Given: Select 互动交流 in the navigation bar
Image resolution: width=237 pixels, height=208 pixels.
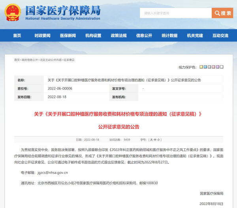Looking at the screenshot, I should pyautogui.click(x=220, y=36).
